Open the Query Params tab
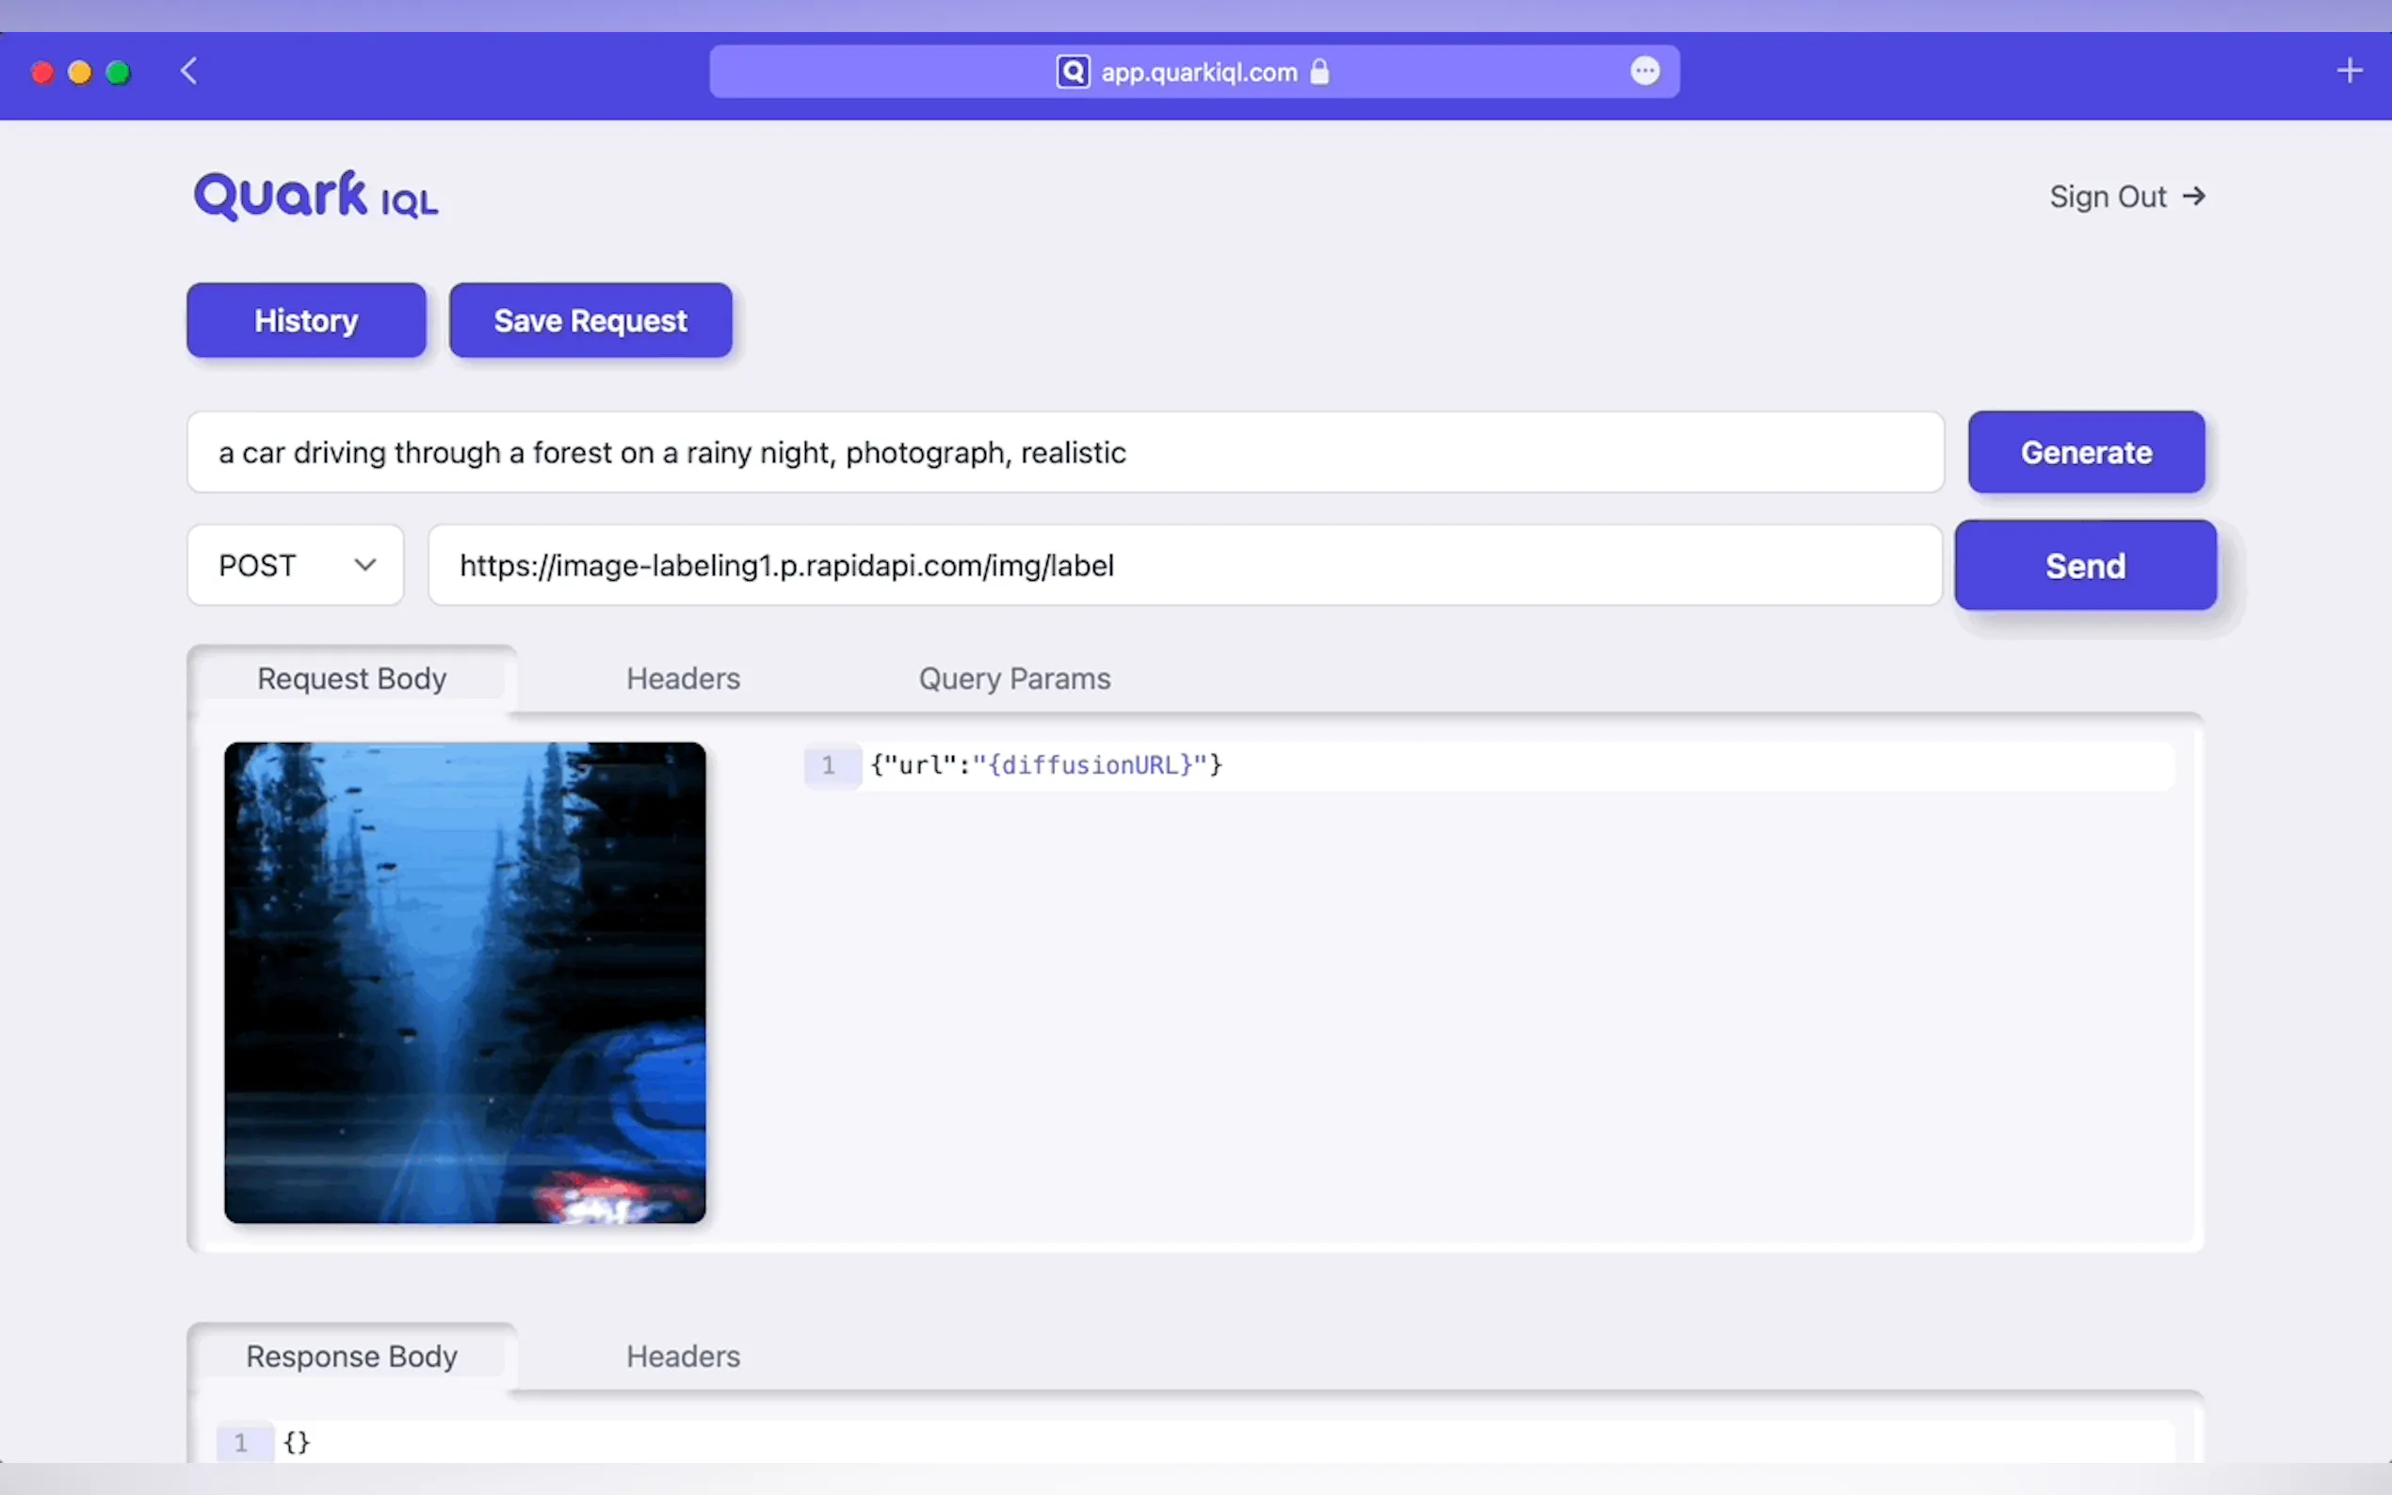Viewport: 2392px width, 1495px height. (x=1013, y=678)
